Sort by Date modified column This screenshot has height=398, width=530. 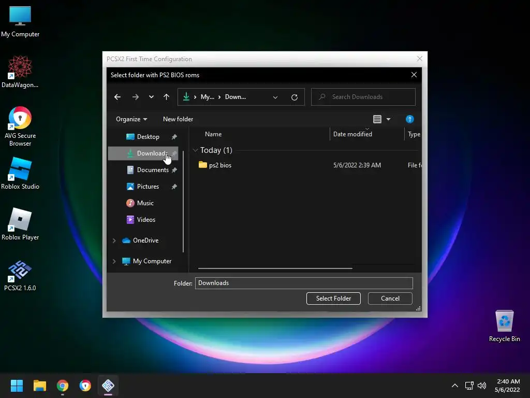pyautogui.click(x=352, y=134)
